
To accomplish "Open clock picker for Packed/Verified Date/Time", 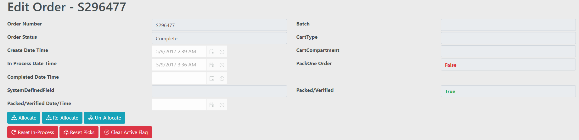I will coord(222,105).
